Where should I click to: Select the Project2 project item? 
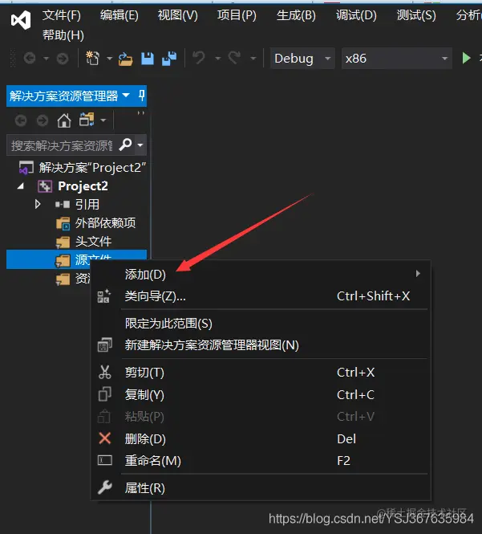pos(83,186)
